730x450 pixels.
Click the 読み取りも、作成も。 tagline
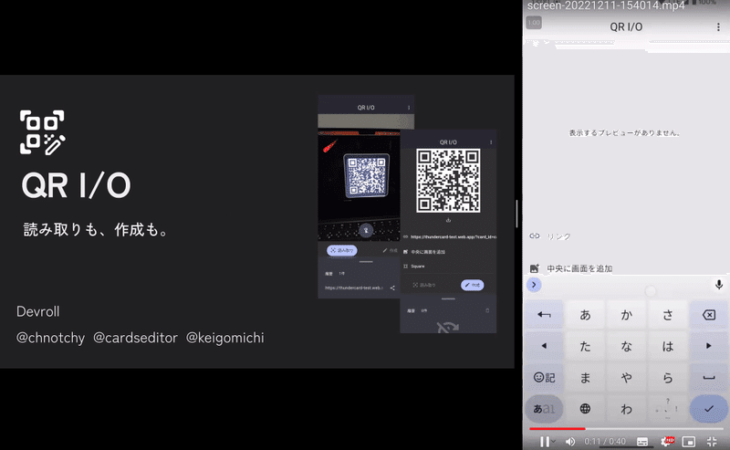97,230
